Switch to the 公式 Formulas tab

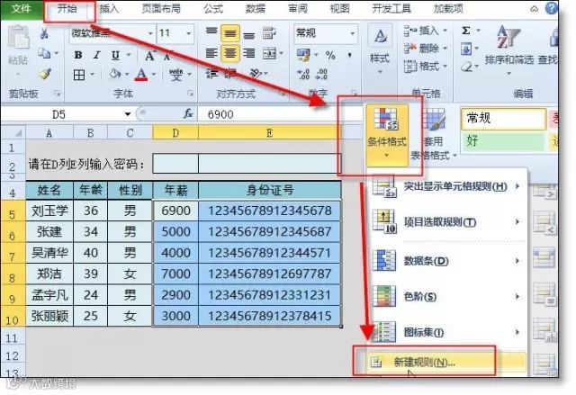(x=213, y=9)
